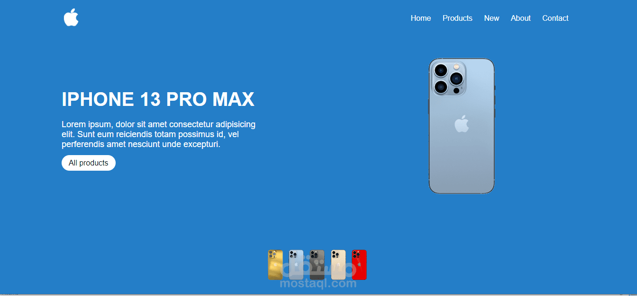Click the large blue iPhone image

click(x=462, y=126)
